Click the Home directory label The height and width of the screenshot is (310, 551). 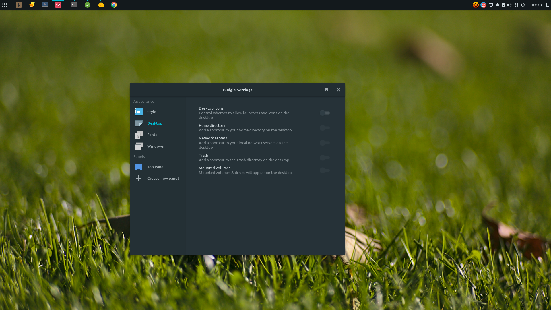point(212,125)
